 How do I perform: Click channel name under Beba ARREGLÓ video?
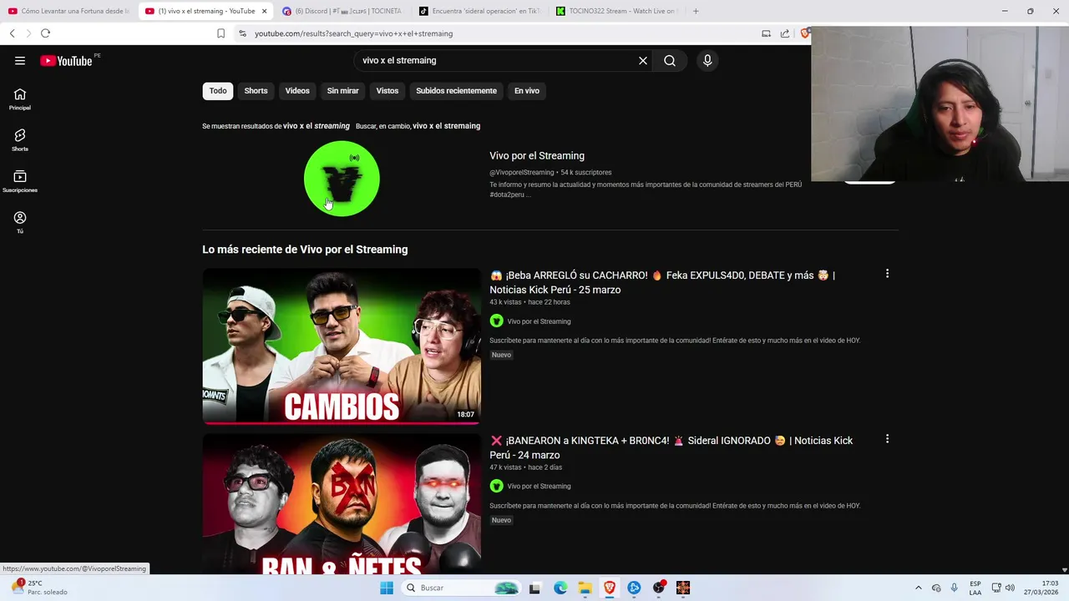pos(539,321)
